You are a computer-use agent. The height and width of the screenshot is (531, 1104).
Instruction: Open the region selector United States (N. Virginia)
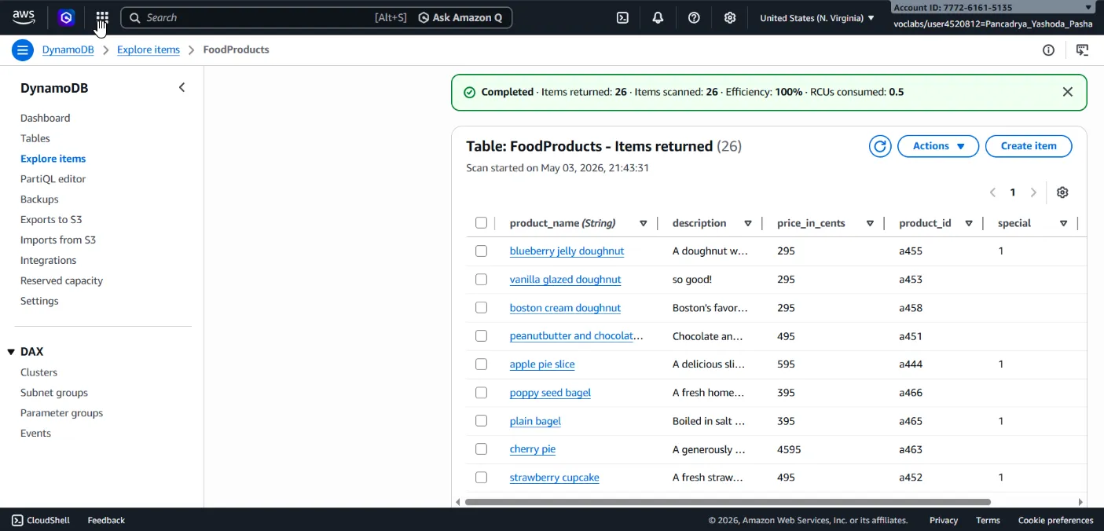coord(817,17)
